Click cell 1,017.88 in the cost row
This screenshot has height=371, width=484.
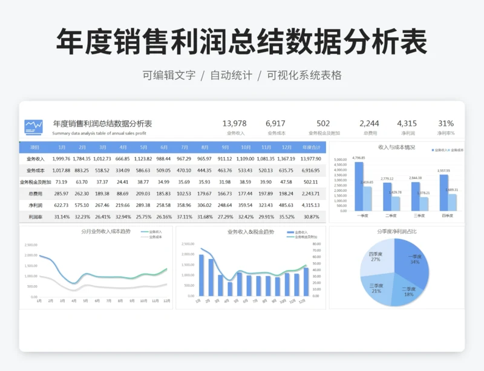point(61,171)
